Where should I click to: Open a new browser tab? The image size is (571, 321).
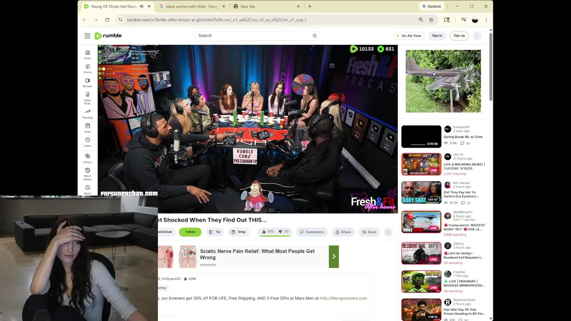click(x=310, y=6)
